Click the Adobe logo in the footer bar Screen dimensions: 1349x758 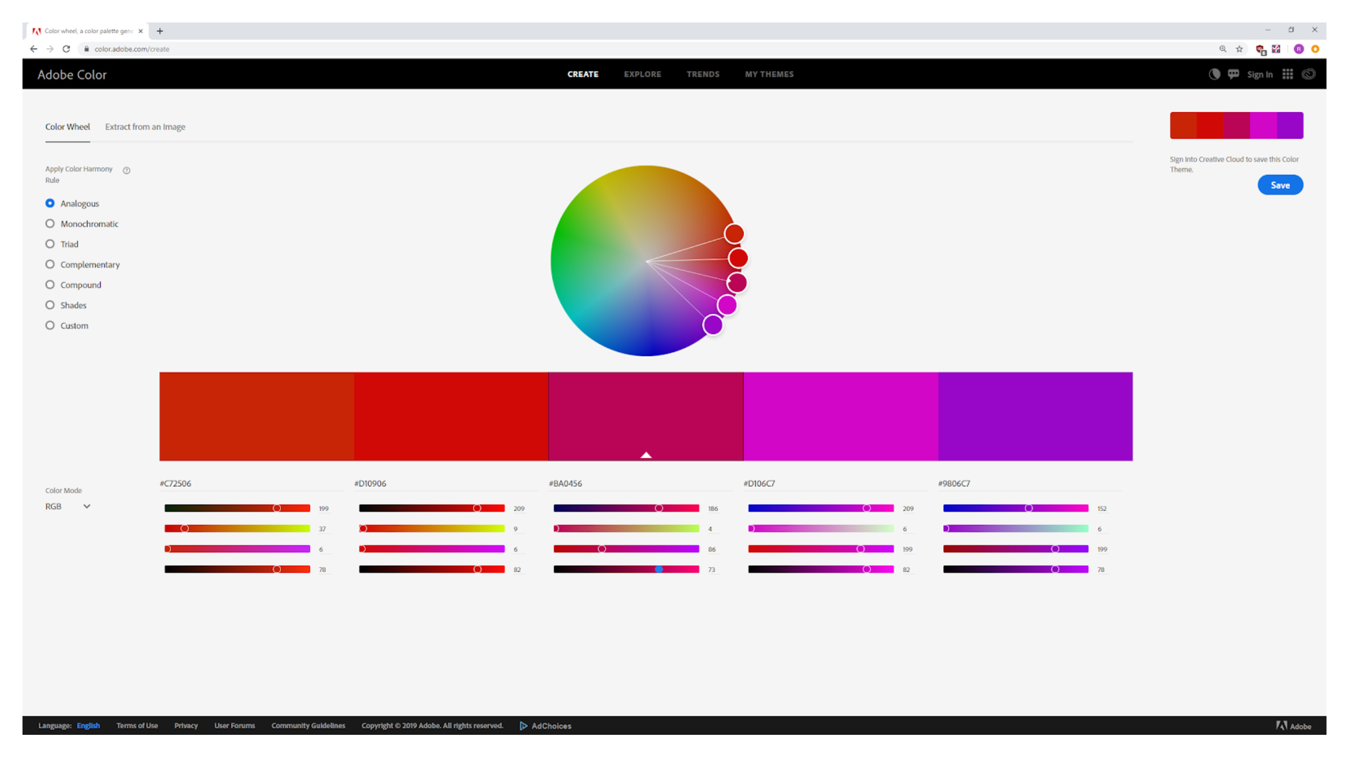(1293, 726)
